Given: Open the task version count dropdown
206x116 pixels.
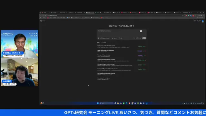Looking at the screenshot, I should click(x=121, y=38).
